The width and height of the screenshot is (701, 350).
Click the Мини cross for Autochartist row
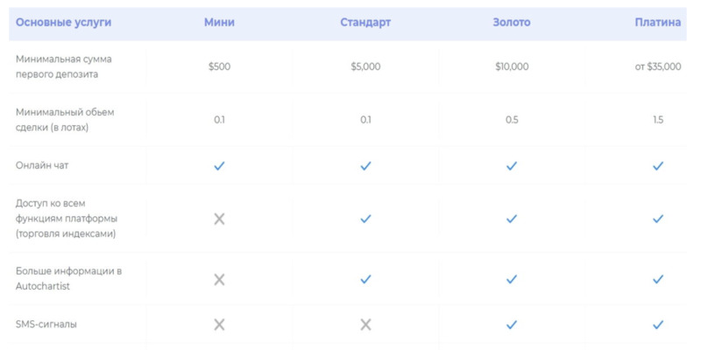click(x=219, y=279)
